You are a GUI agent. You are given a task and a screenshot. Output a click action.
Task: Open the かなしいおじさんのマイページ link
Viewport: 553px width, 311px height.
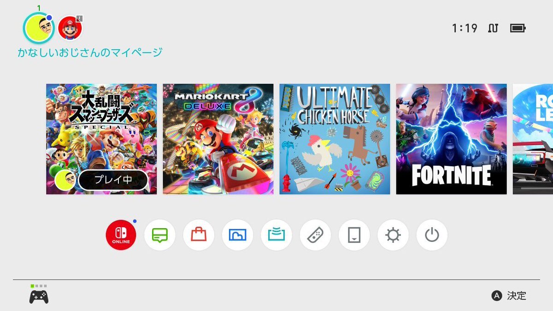pyautogui.click(x=90, y=53)
